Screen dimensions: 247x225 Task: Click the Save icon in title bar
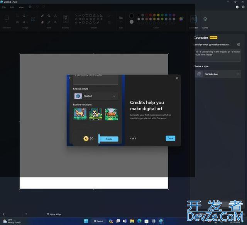(30, 7)
